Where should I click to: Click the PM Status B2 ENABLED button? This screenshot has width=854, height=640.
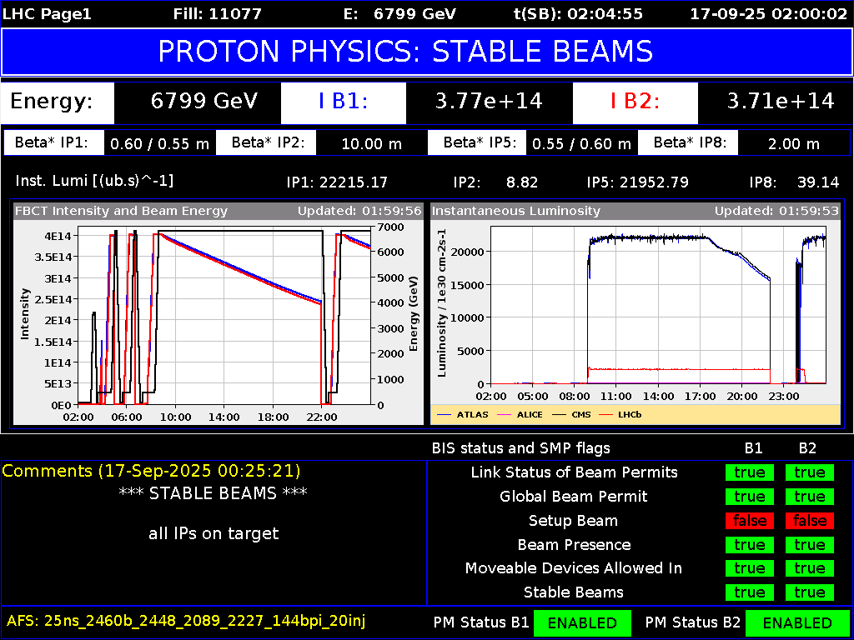pos(799,622)
